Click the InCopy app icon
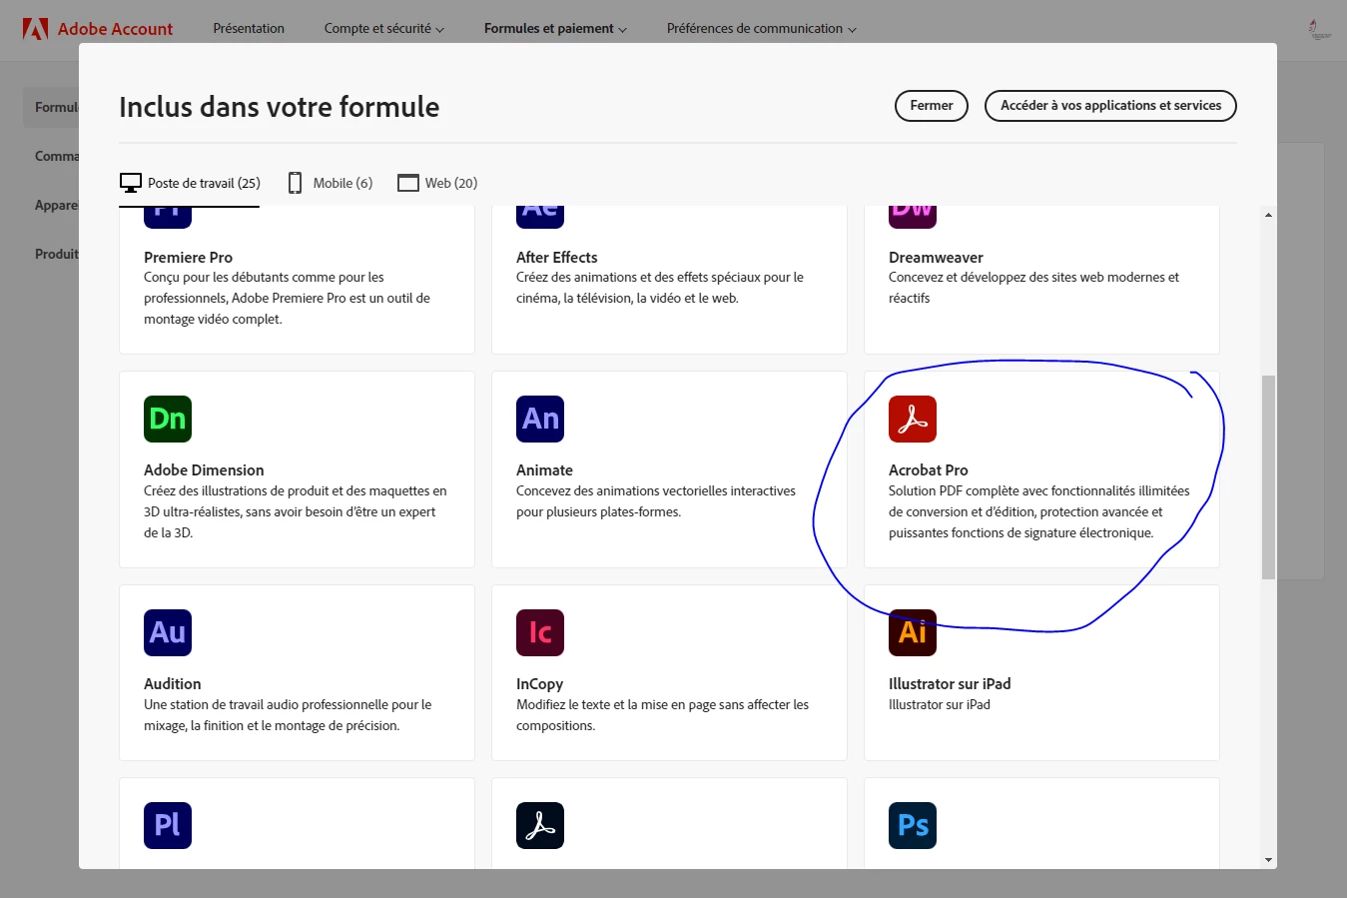Viewport: 1347px width, 898px height. [x=540, y=632]
